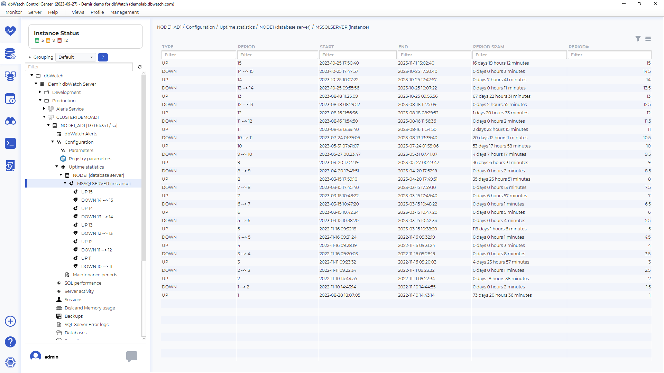The width and height of the screenshot is (664, 373).
Task: Collapse the Uptime statistics node
Action: click(x=57, y=166)
